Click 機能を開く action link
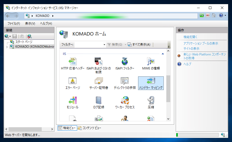The image size is (232, 142). 191,37
